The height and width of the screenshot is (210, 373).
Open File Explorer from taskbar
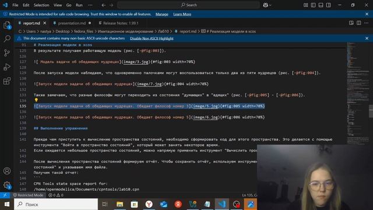pos(119,204)
